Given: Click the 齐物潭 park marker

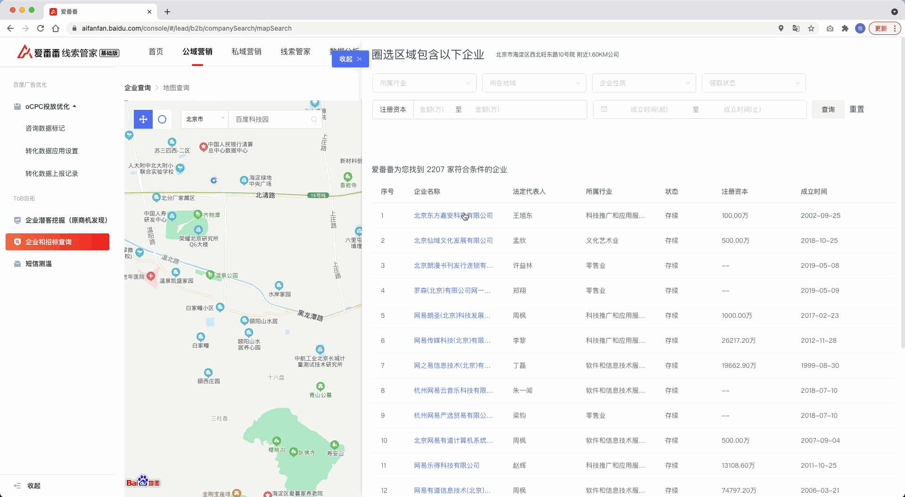Looking at the screenshot, I should click(x=198, y=214).
